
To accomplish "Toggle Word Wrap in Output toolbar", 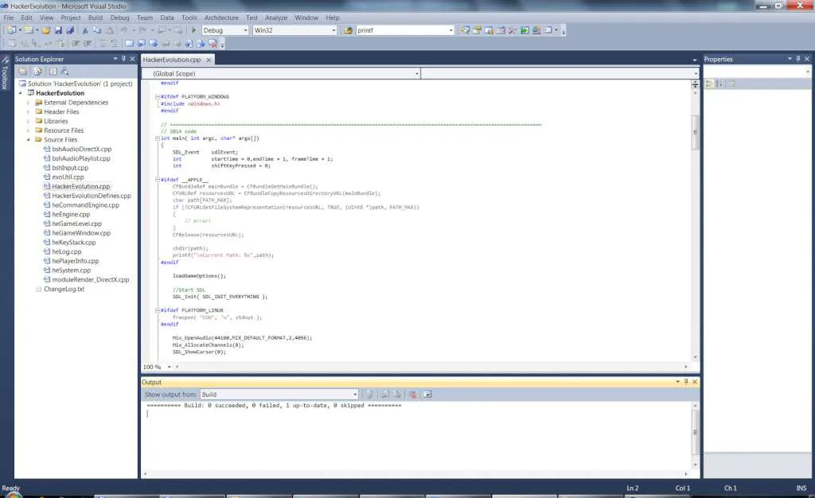I will tap(427, 395).
